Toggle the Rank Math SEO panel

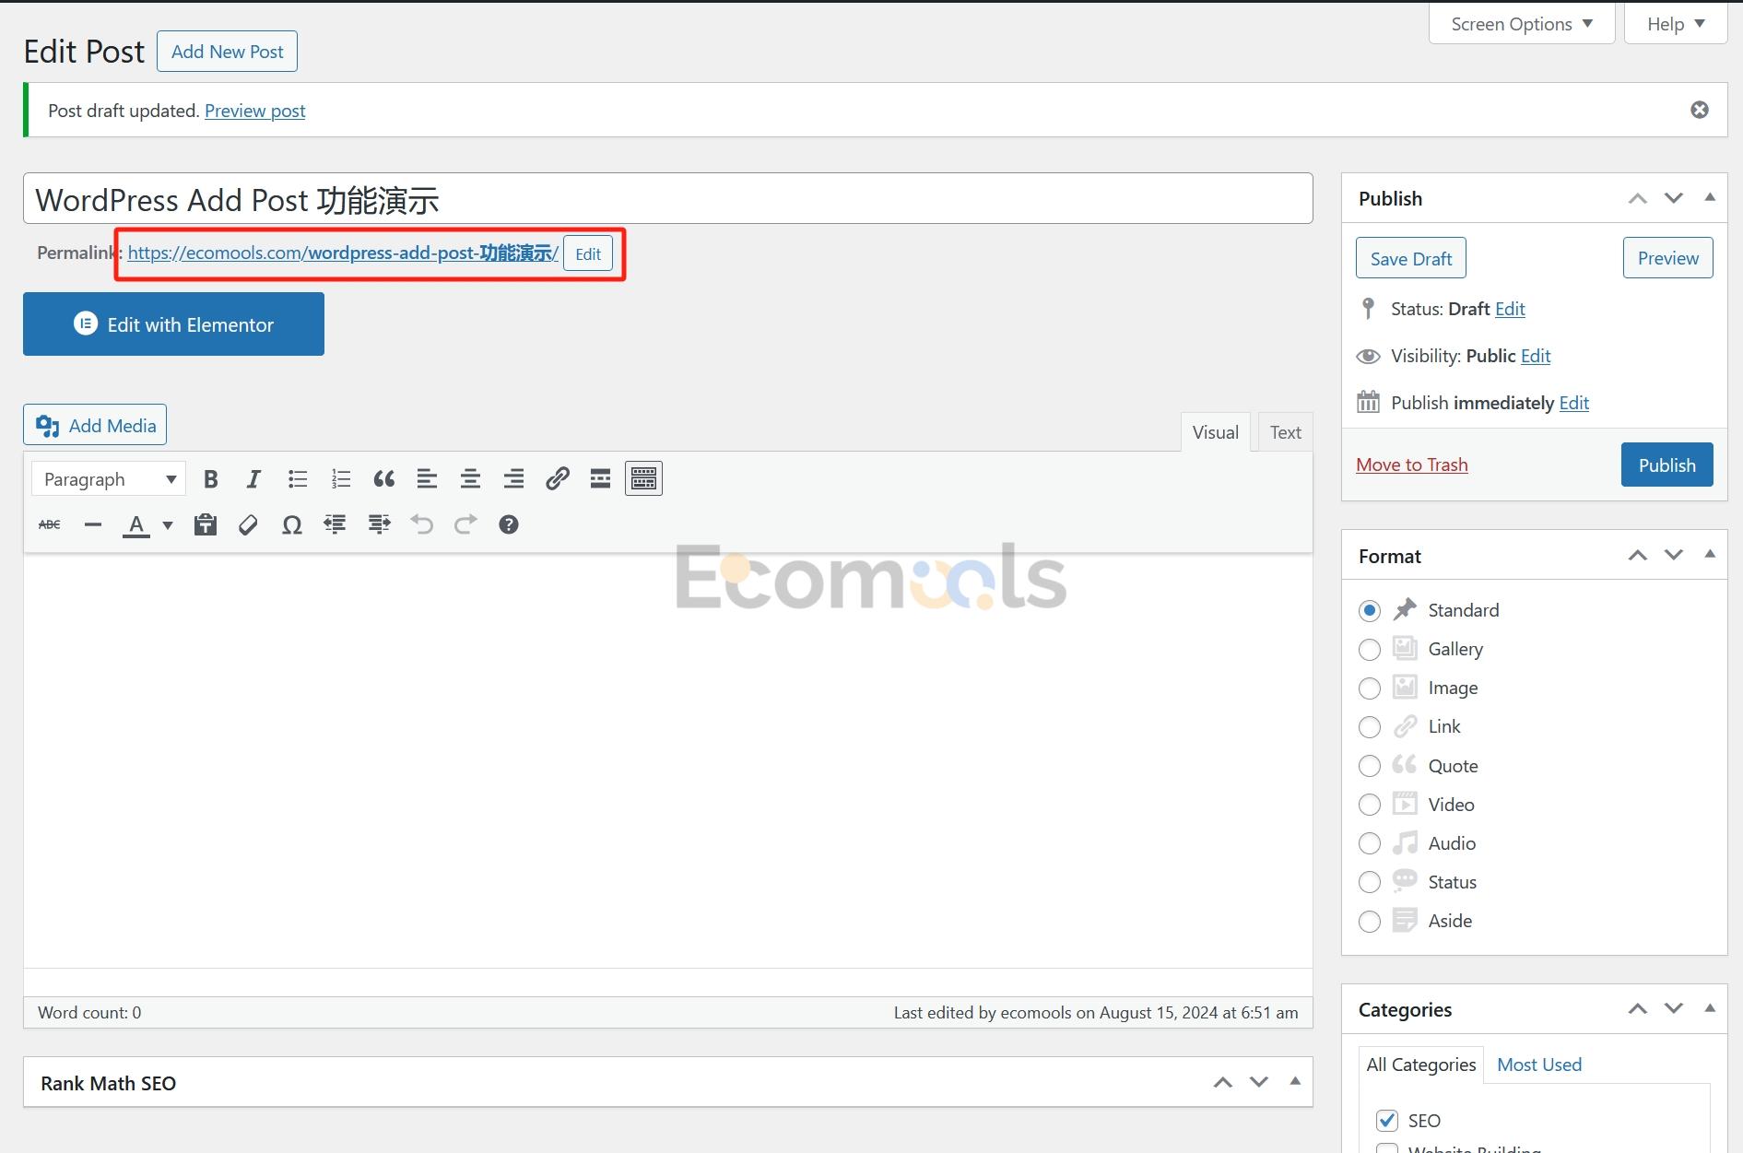[1295, 1082]
